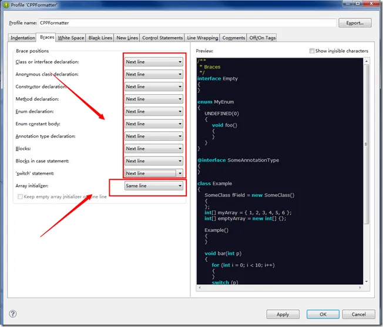Click the Eclipse profile window icon
The width and height of the screenshot is (383, 327).
(x=6, y=5)
